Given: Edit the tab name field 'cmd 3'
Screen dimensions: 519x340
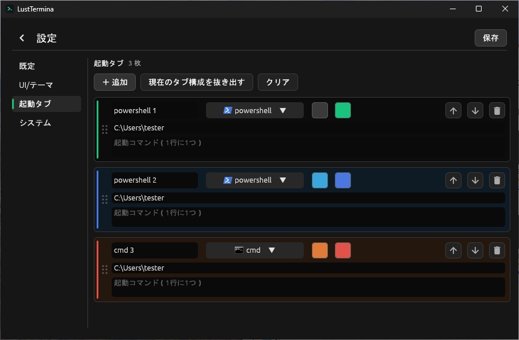Looking at the screenshot, I should point(155,250).
